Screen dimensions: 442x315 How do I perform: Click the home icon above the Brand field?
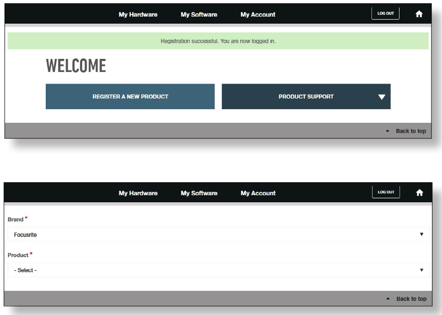coord(419,193)
